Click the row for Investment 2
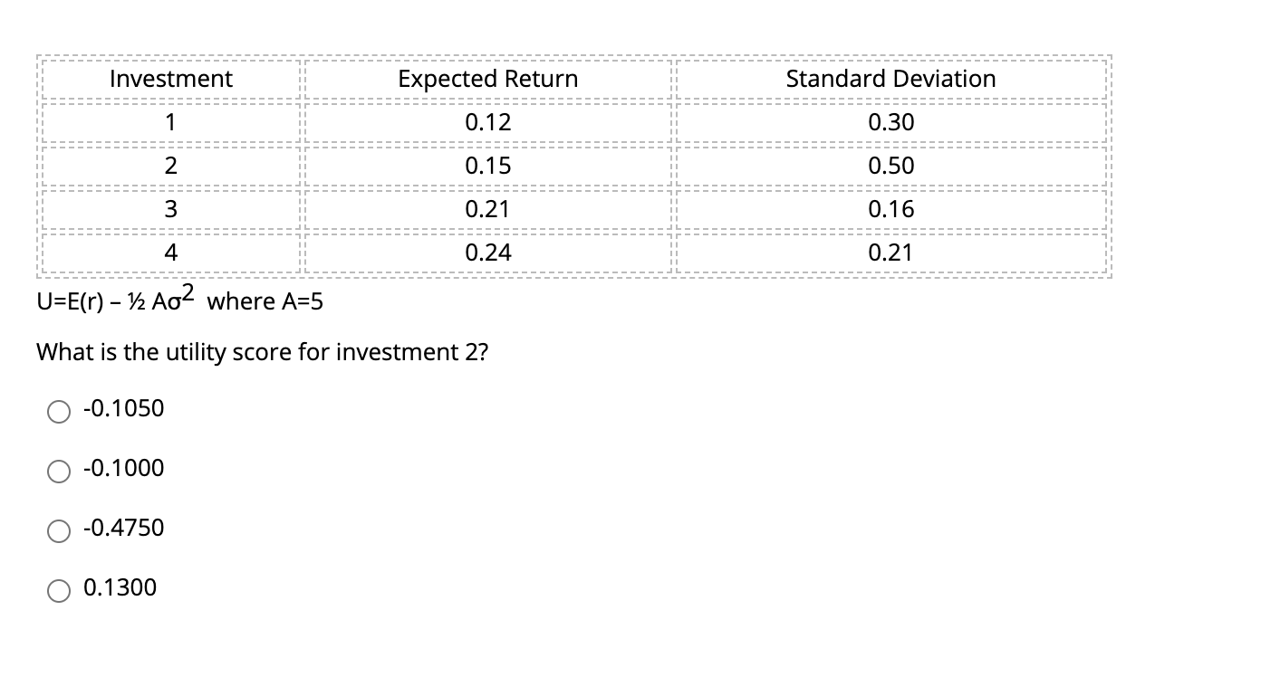Viewport: 1261px width, 677px height. (170, 166)
